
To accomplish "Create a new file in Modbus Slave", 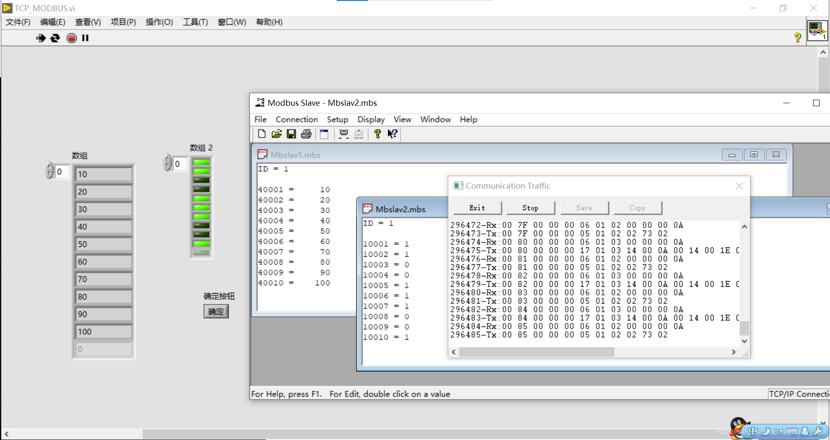I will [261, 134].
